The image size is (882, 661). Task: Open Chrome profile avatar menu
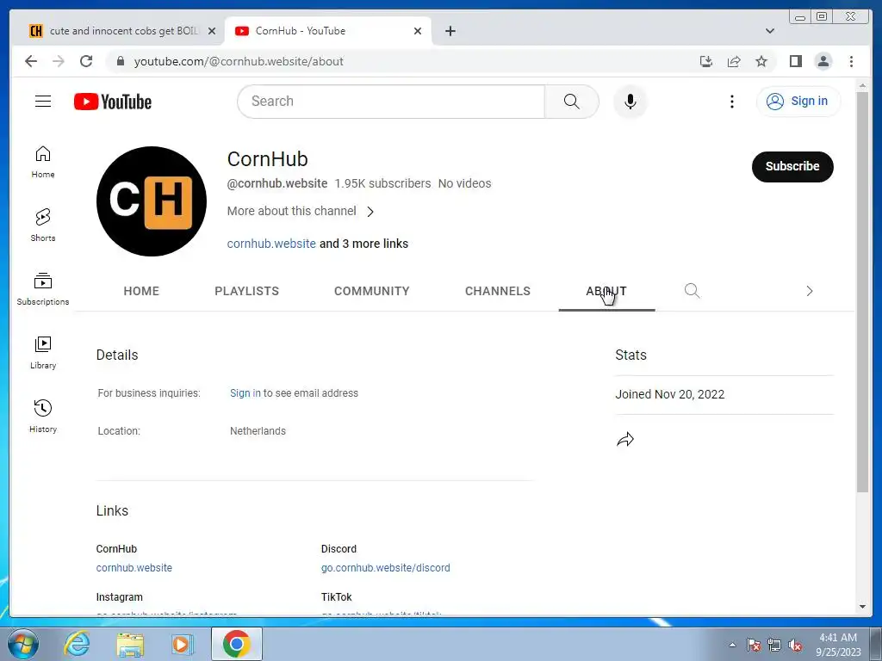[823, 61]
